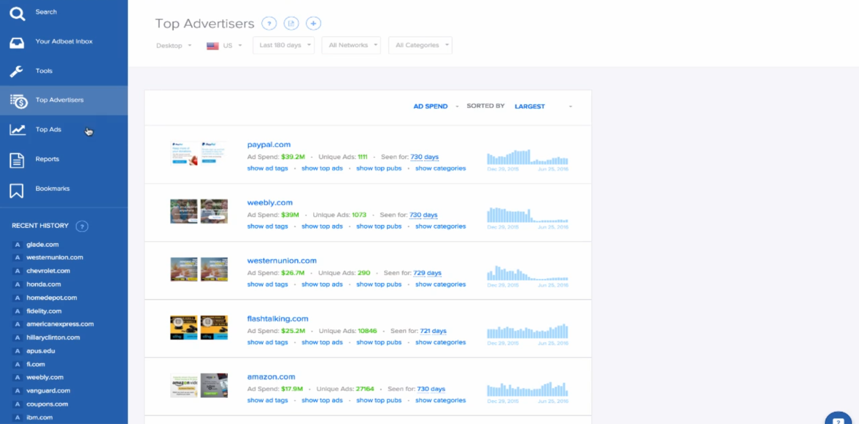Screen dimensions: 859x424
Task: Open the westernunion.com advertiser link
Action: tap(281, 260)
